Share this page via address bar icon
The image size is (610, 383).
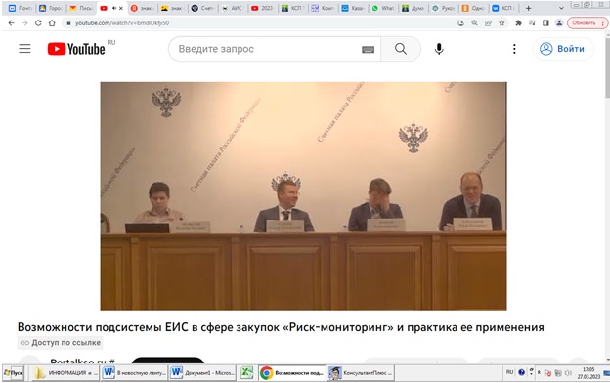[x=488, y=22]
